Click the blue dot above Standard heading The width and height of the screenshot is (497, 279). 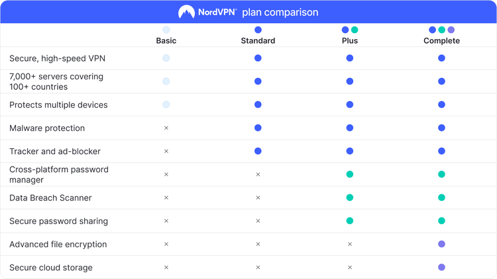258,30
